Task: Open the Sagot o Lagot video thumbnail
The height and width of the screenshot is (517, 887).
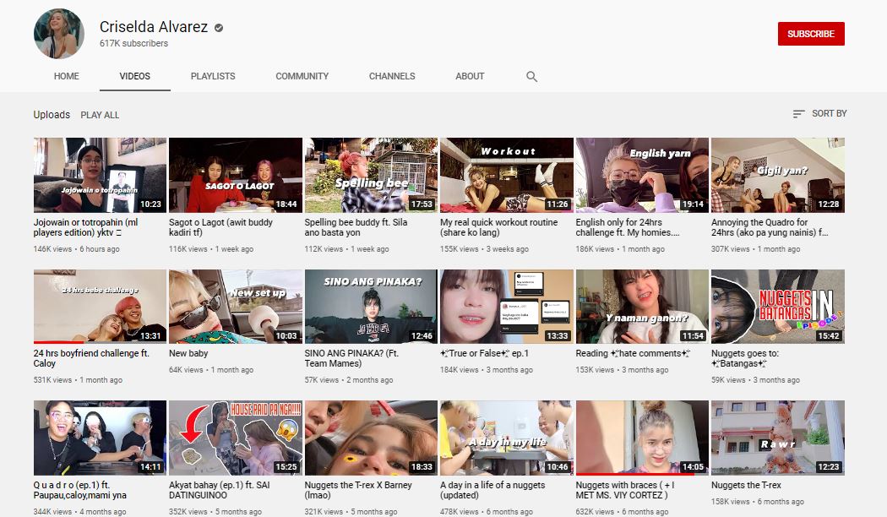Action: click(236, 176)
